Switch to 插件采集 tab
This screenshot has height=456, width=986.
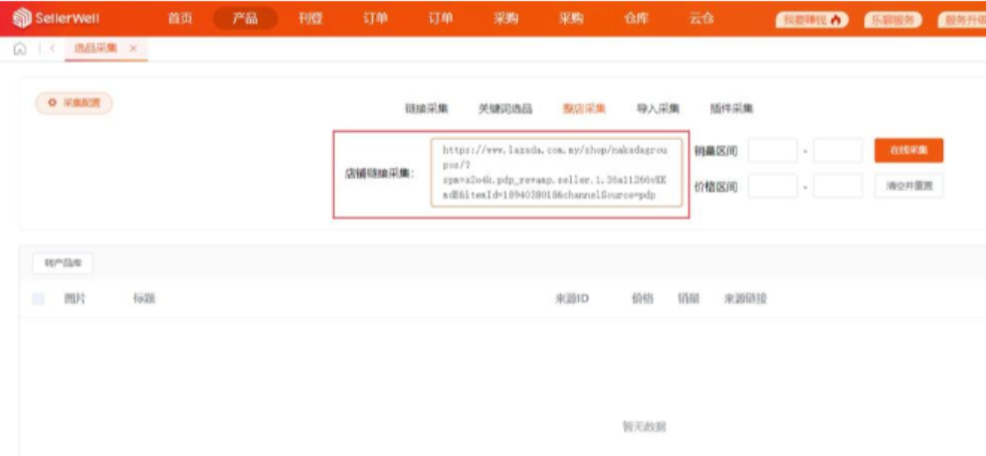[x=731, y=108]
